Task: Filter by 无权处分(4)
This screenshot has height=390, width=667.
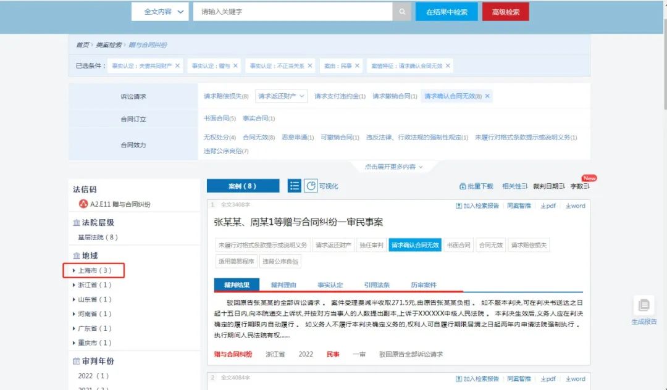Action: [x=219, y=137]
